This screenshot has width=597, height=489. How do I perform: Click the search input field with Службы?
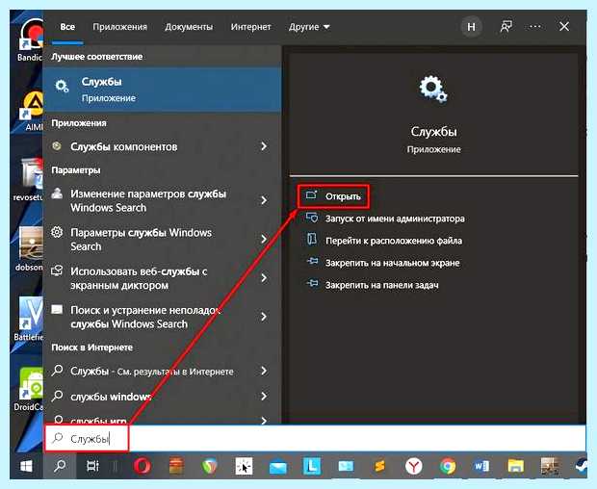315,439
